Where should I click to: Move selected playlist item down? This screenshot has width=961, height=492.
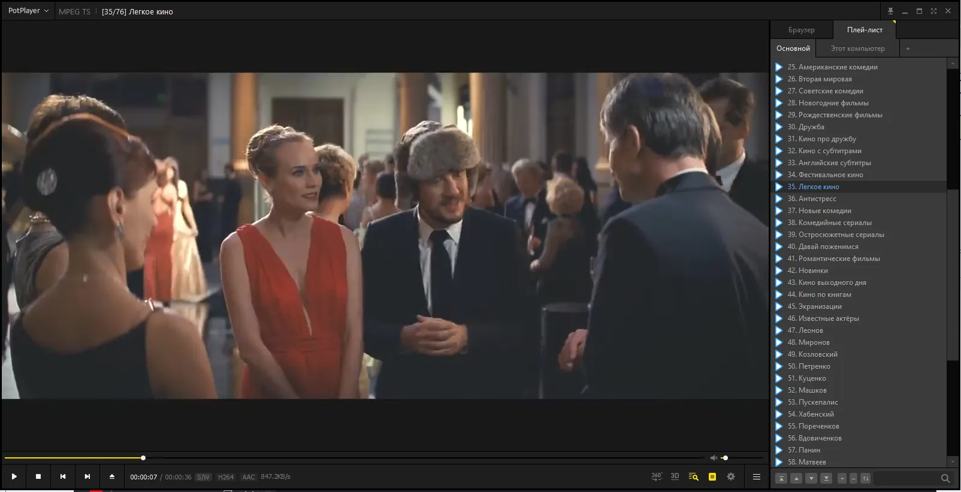[x=811, y=478]
